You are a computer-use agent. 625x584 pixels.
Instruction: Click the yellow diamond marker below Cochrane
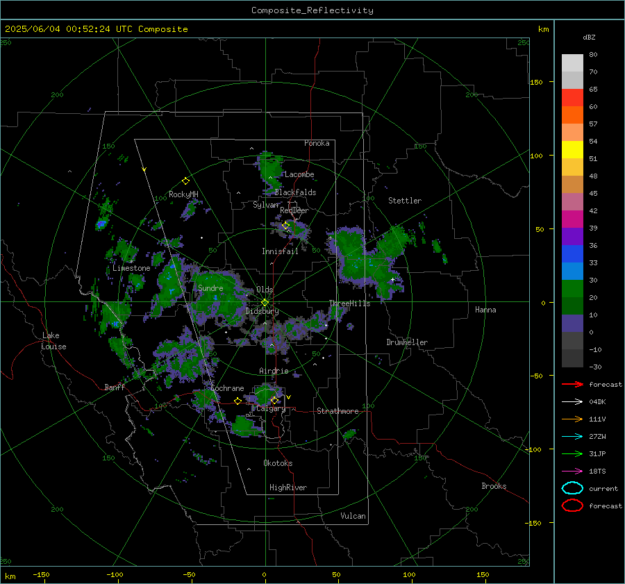(x=237, y=401)
